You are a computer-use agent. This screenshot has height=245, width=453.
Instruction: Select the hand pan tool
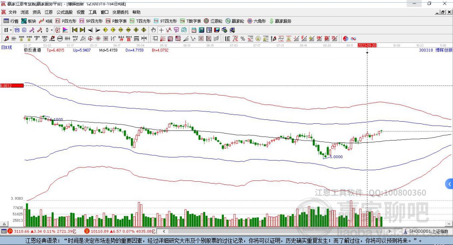coord(154,30)
